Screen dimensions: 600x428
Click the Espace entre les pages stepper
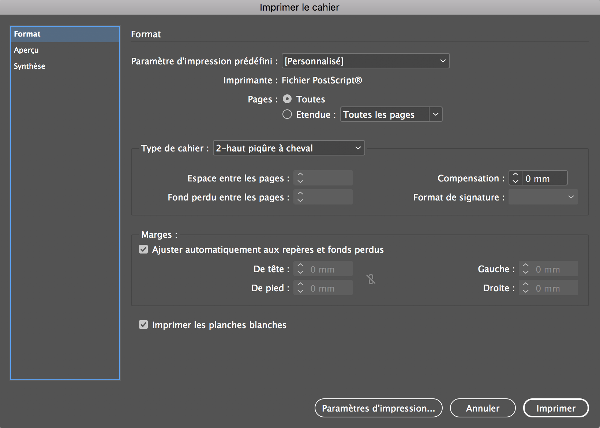tap(300, 178)
